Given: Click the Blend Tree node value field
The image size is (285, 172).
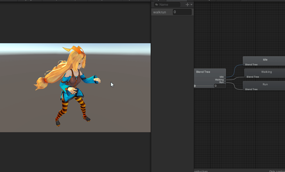Looking at the screenshot, I should pos(220,86).
